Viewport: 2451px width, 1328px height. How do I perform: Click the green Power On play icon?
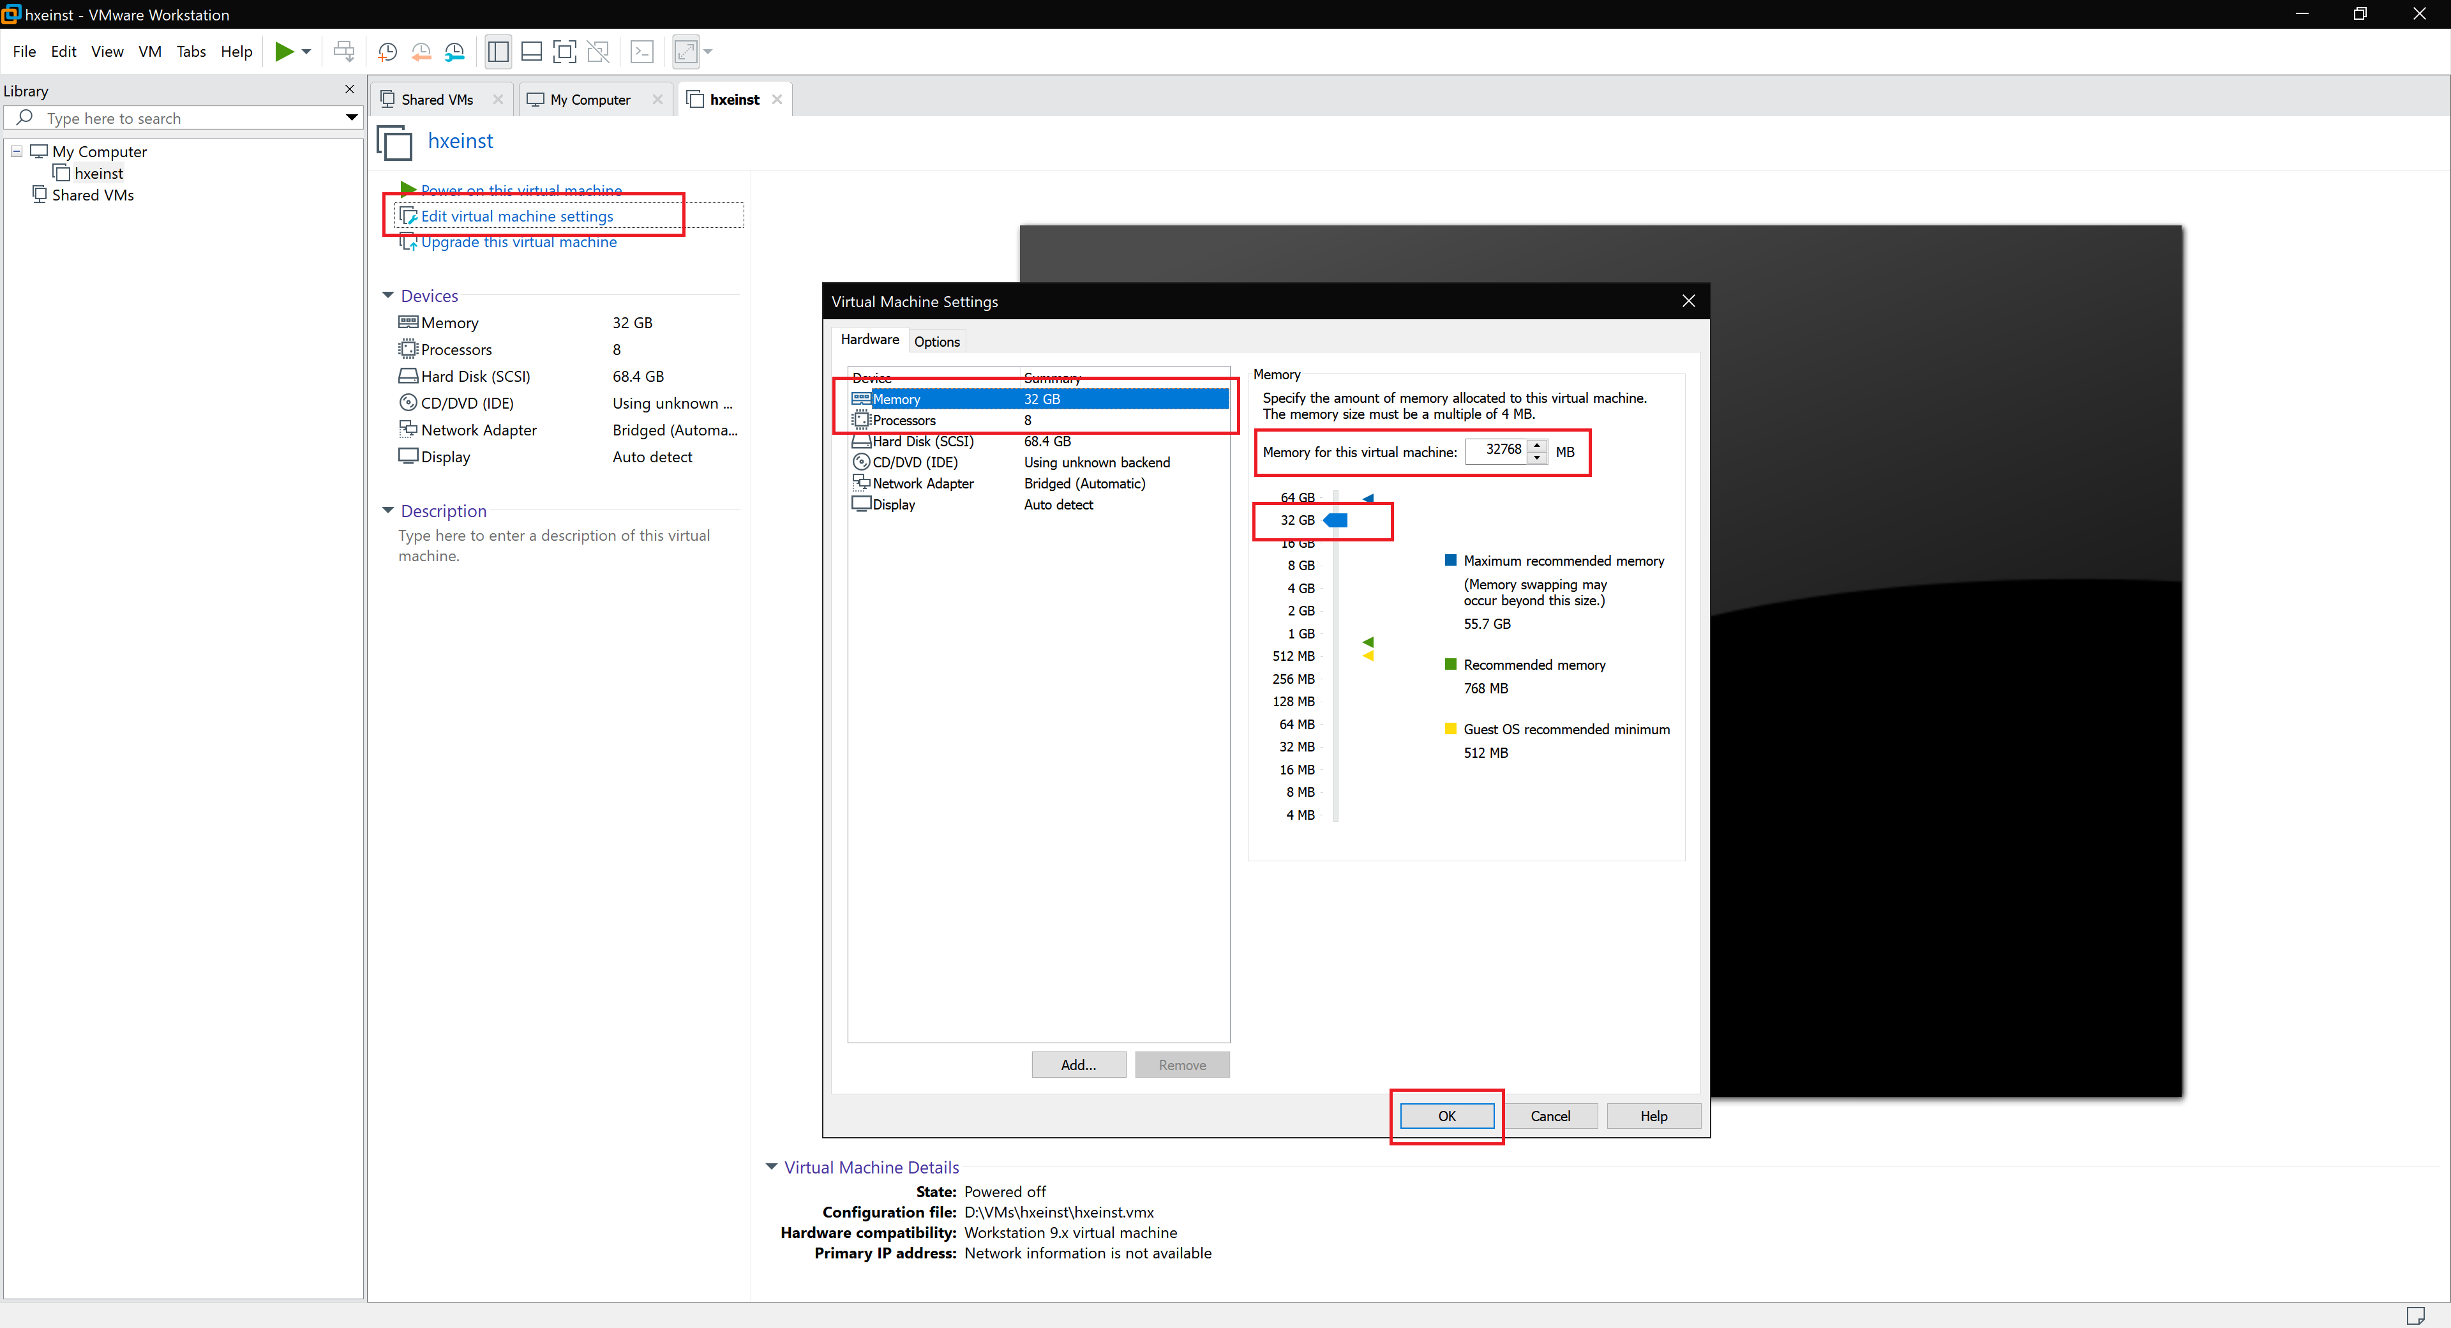(283, 52)
